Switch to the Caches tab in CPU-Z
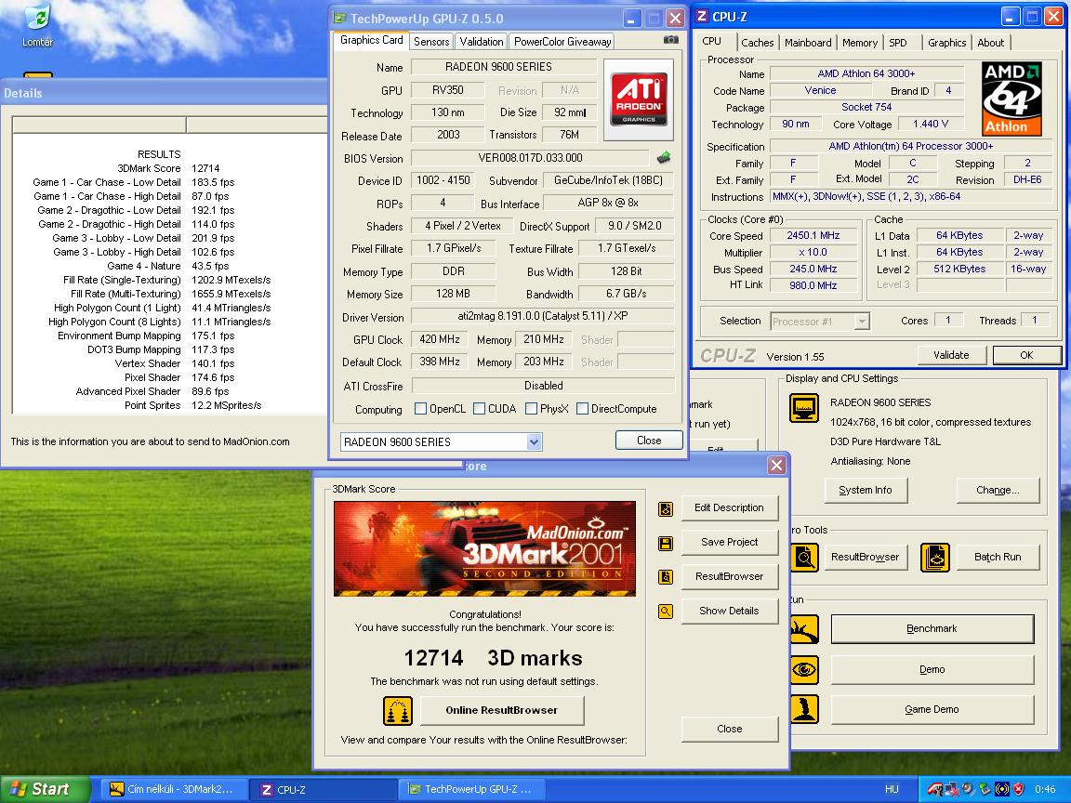The width and height of the screenshot is (1071, 803). click(x=758, y=43)
